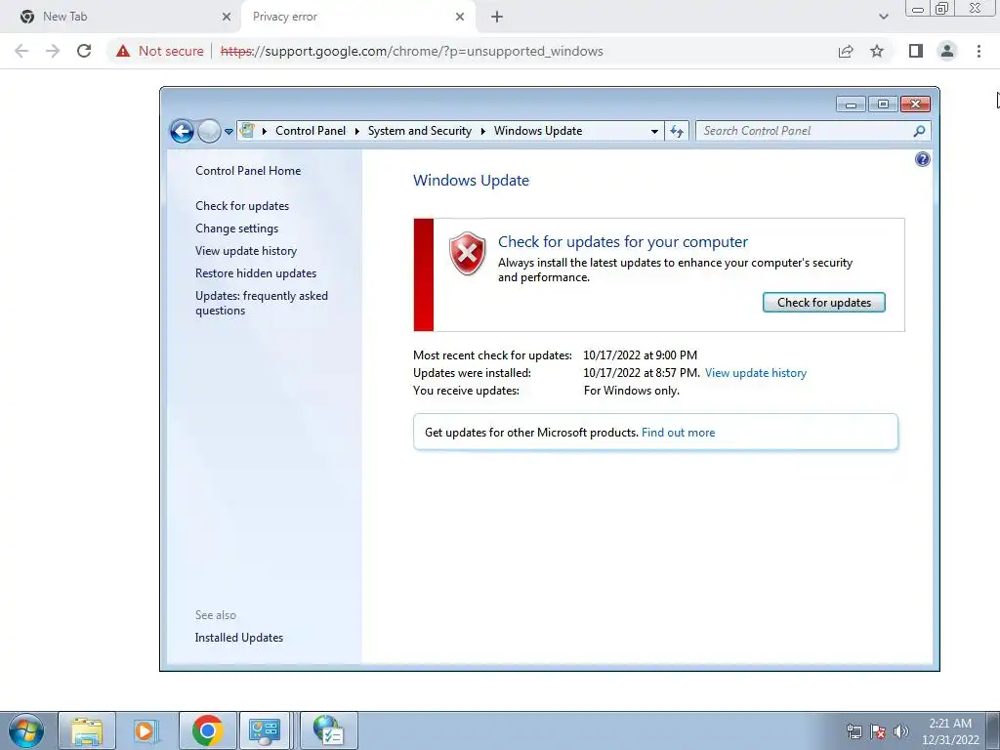Open the blue help question icon

pos(922,159)
